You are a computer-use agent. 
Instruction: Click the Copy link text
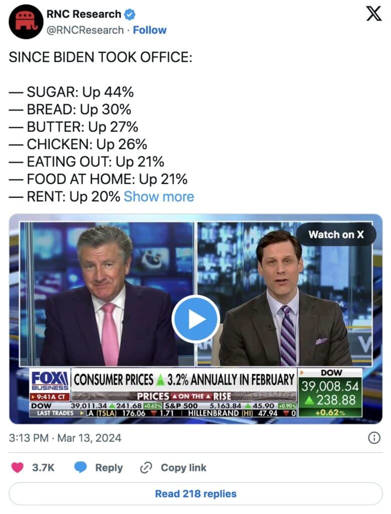tap(183, 467)
